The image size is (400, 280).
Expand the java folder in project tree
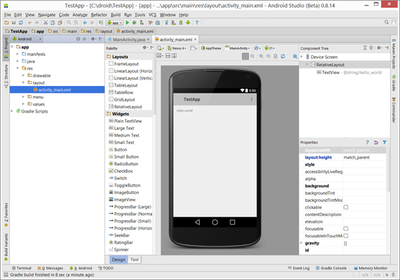click(17, 61)
